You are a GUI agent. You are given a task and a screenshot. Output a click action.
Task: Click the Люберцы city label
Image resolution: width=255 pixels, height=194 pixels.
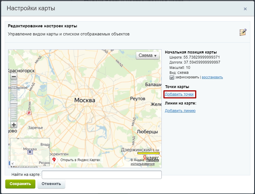point(147,132)
